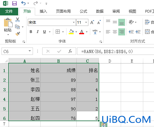This screenshot has width=154, height=127.
Task: Open the 审阅 tab
Action: tap(116, 11)
